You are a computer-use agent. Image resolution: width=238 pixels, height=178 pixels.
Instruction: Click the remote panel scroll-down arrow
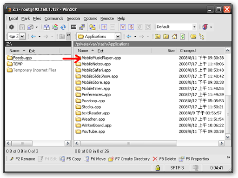pyautogui.click(x=228, y=137)
